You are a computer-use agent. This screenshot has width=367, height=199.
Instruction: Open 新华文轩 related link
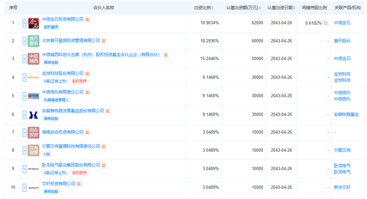click(342, 187)
